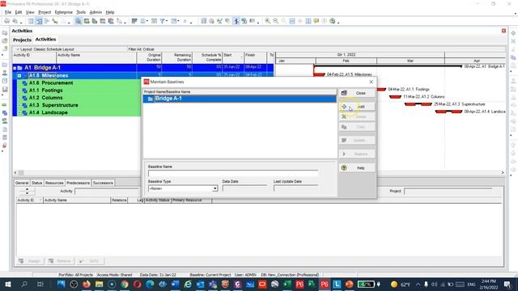Open the Baseline Type dropdown
Screen dimensions: 518x291
(x=214, y=188)
